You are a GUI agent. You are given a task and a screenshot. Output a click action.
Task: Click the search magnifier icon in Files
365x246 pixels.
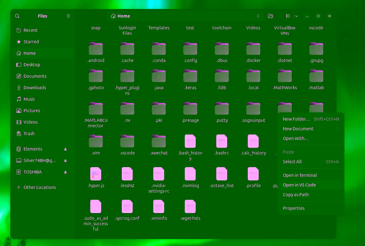click(17, 16)
